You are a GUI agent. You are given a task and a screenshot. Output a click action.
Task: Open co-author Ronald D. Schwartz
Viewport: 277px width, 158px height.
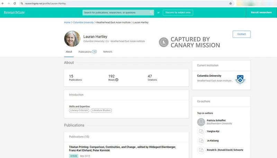(225, 150)
